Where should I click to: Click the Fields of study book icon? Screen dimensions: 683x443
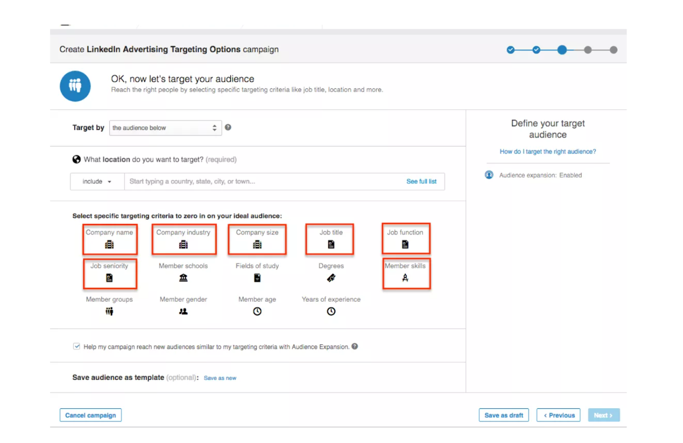257,278
